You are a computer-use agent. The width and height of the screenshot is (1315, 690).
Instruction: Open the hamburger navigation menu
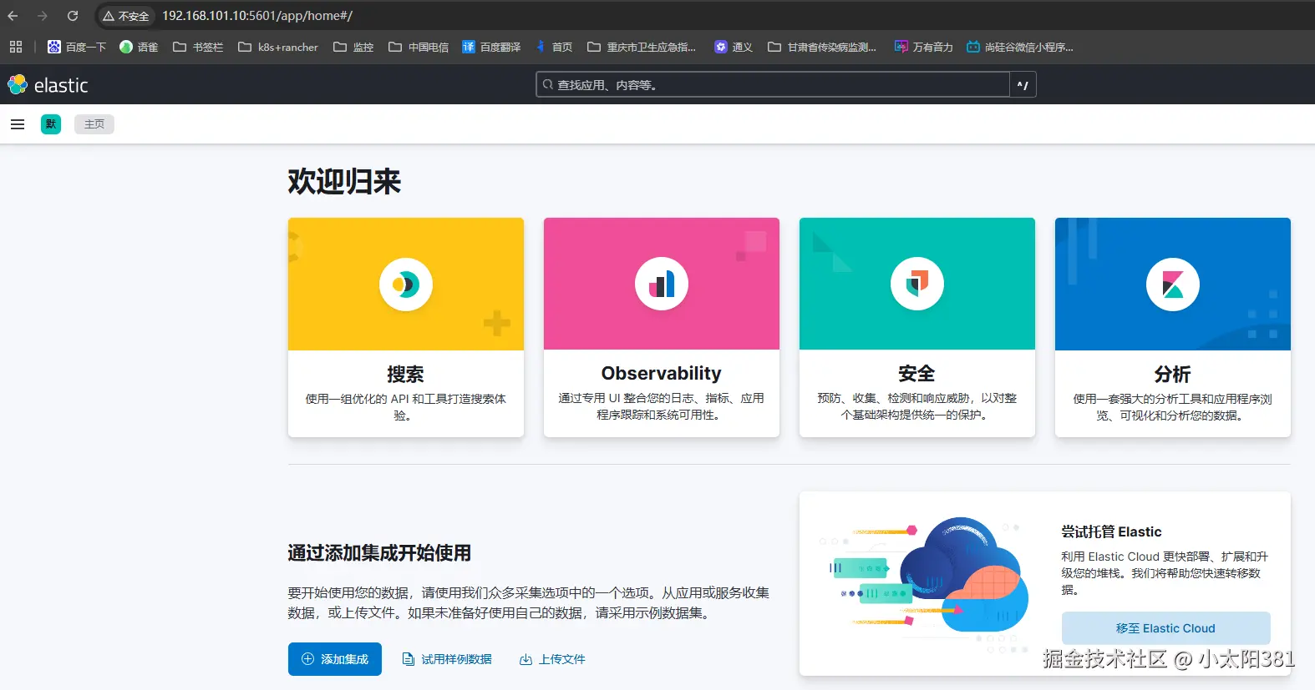[18, 124]
